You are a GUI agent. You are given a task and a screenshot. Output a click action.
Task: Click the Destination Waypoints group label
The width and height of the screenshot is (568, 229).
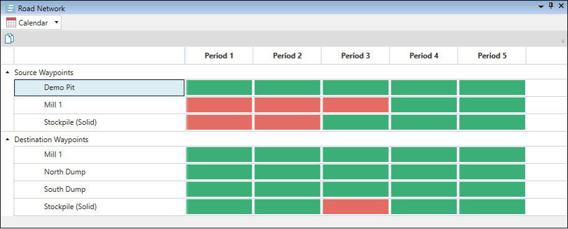click(52, 139)
